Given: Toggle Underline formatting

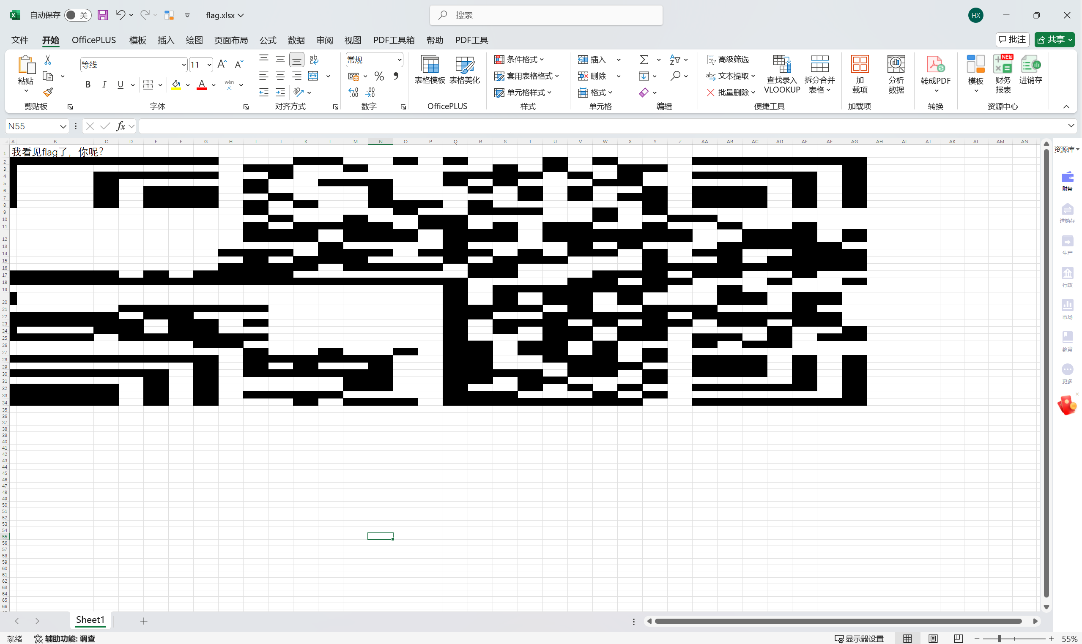Looking at the screenshot, I should coord(121,85).
